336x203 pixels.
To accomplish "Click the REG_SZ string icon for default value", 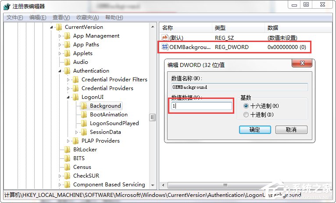I will (165, 38).
